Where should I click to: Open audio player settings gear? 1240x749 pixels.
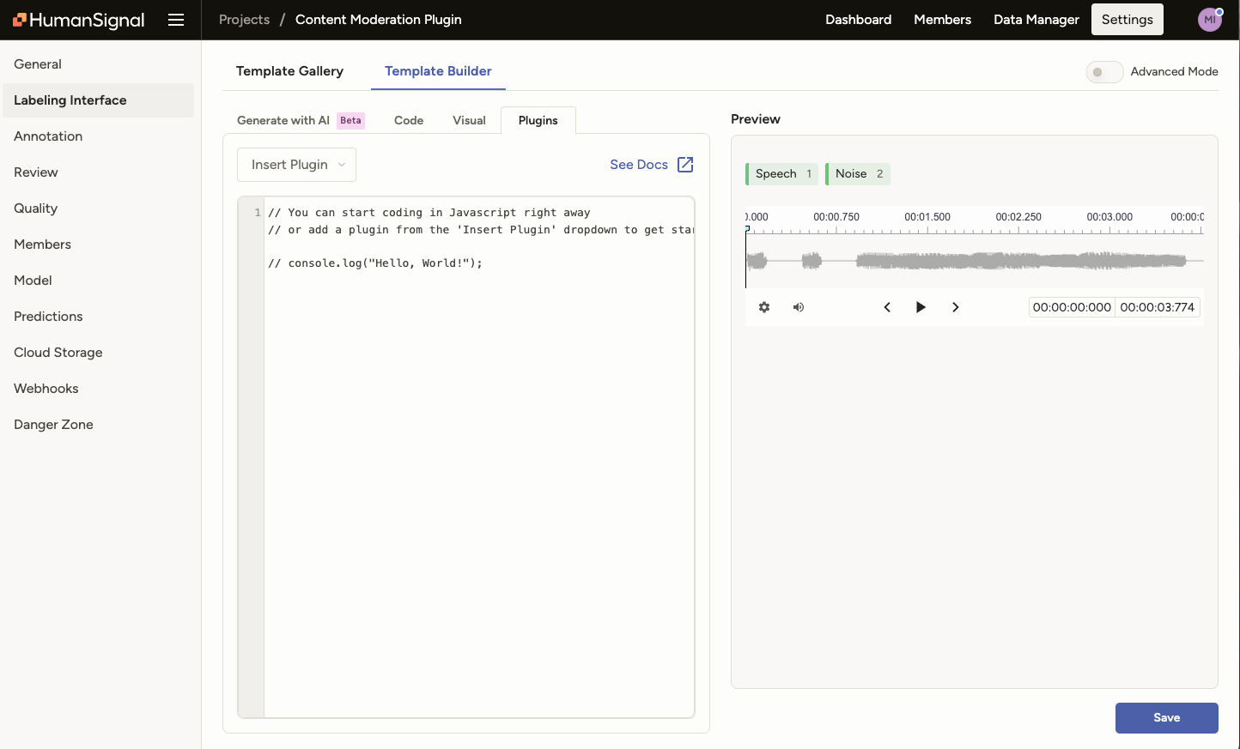tap(764, 307)
